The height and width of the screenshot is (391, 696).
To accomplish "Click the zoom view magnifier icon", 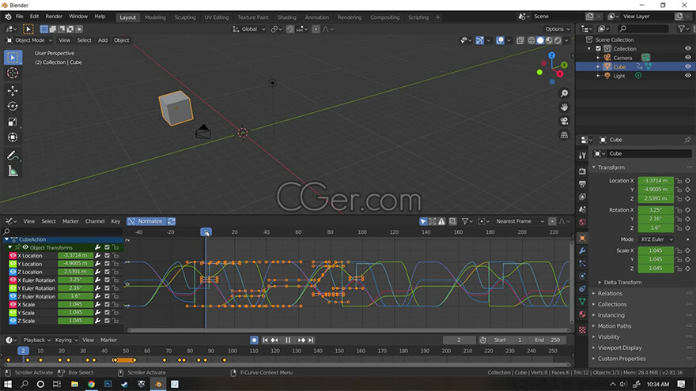I will click(x=564, y=93).
